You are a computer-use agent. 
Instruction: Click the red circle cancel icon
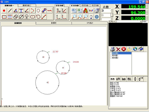[x=124, y=49]
